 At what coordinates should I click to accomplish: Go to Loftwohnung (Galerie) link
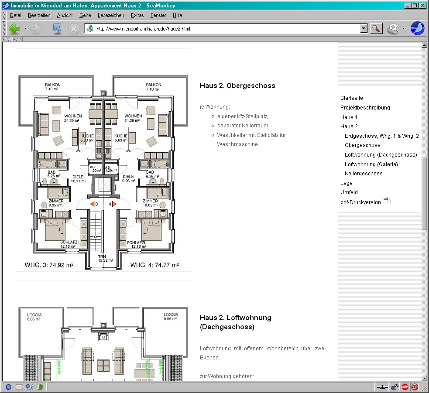371,164
